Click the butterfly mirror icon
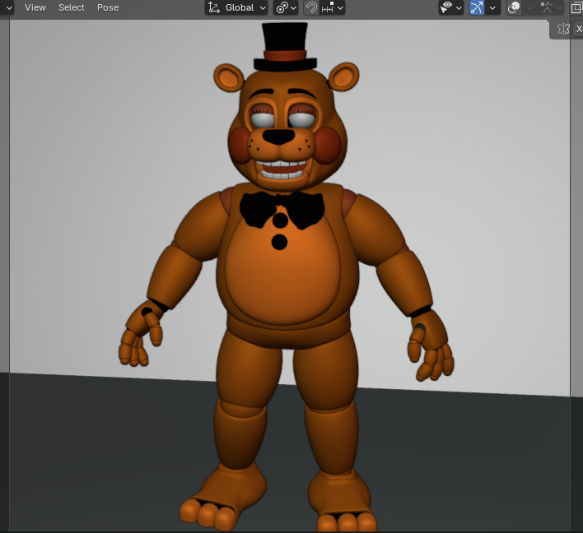 563,29
